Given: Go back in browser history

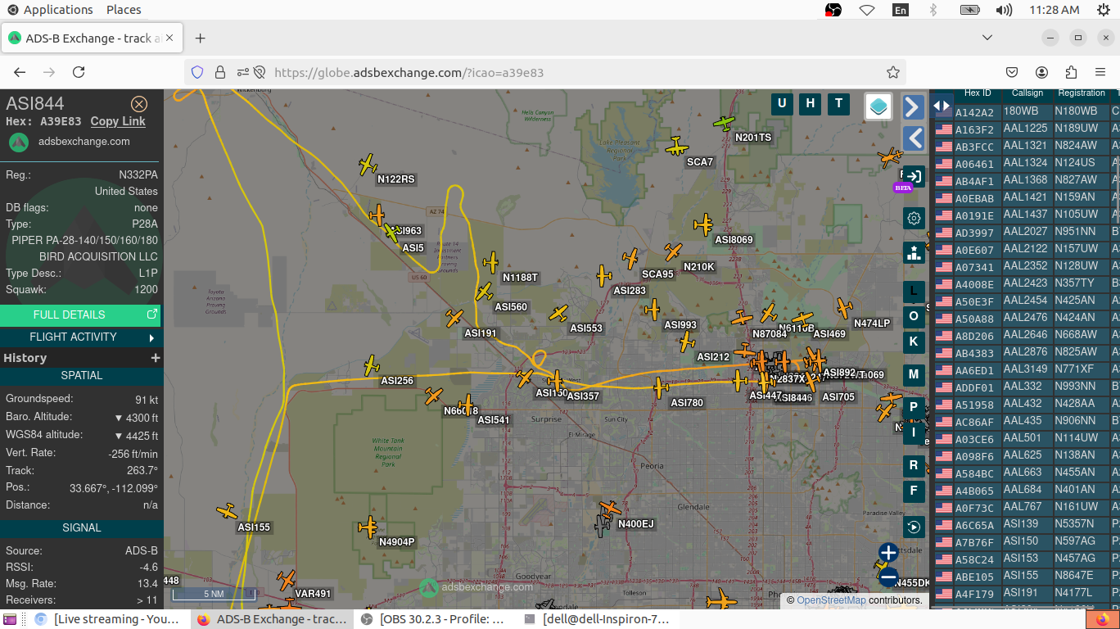Looking at the screenshot, I should (x=20, y=72).
